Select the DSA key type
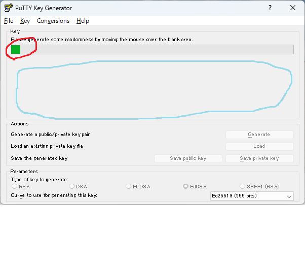The image size is (305, 268). pos(78,186)
